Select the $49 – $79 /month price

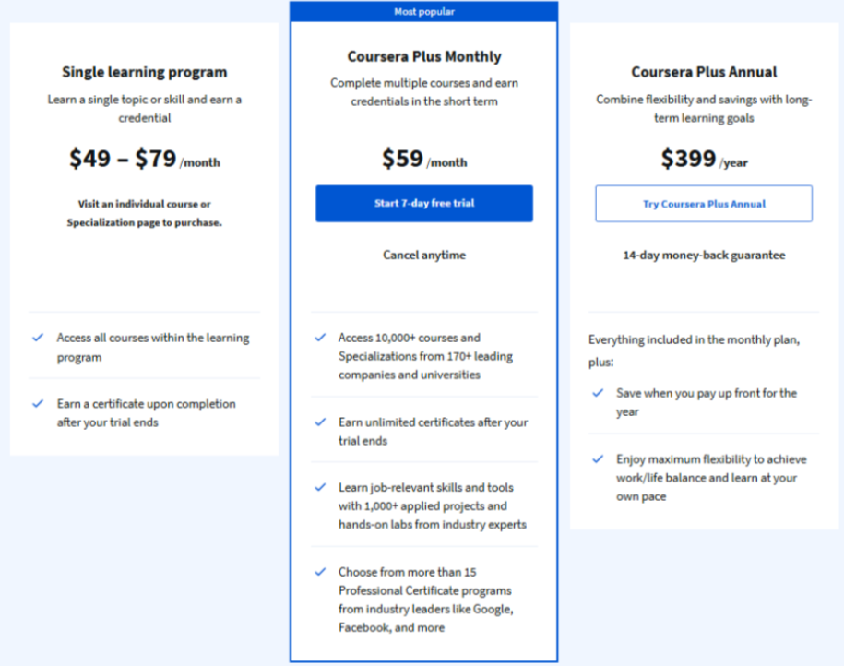[x=144, y=160]
